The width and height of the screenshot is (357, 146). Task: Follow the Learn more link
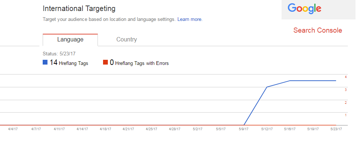point(190,19)
